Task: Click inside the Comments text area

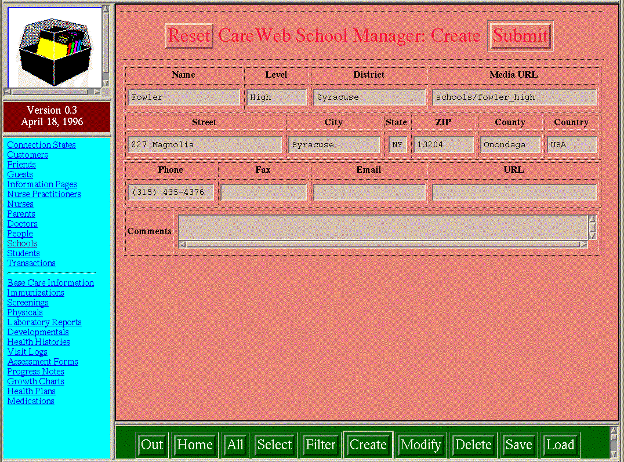Action: 383,228
